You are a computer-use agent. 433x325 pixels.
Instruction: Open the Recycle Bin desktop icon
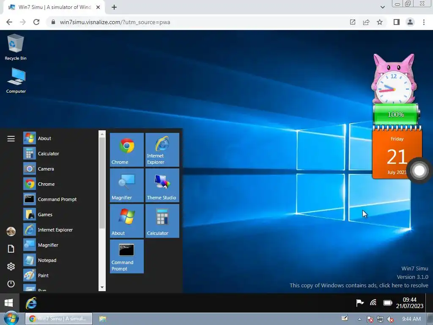(x=16, y=47)
